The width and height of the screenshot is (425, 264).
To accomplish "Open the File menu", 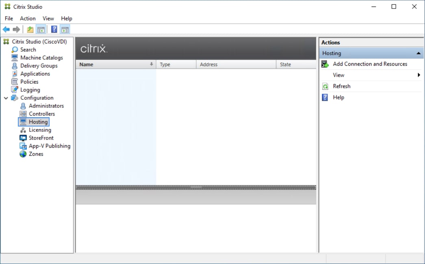I will pyautogui.click(x=9, y=18).
